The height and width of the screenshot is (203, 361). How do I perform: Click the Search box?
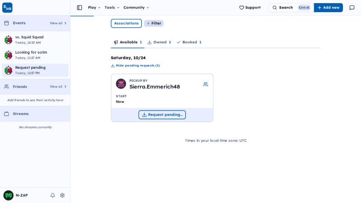pos(291,8)
